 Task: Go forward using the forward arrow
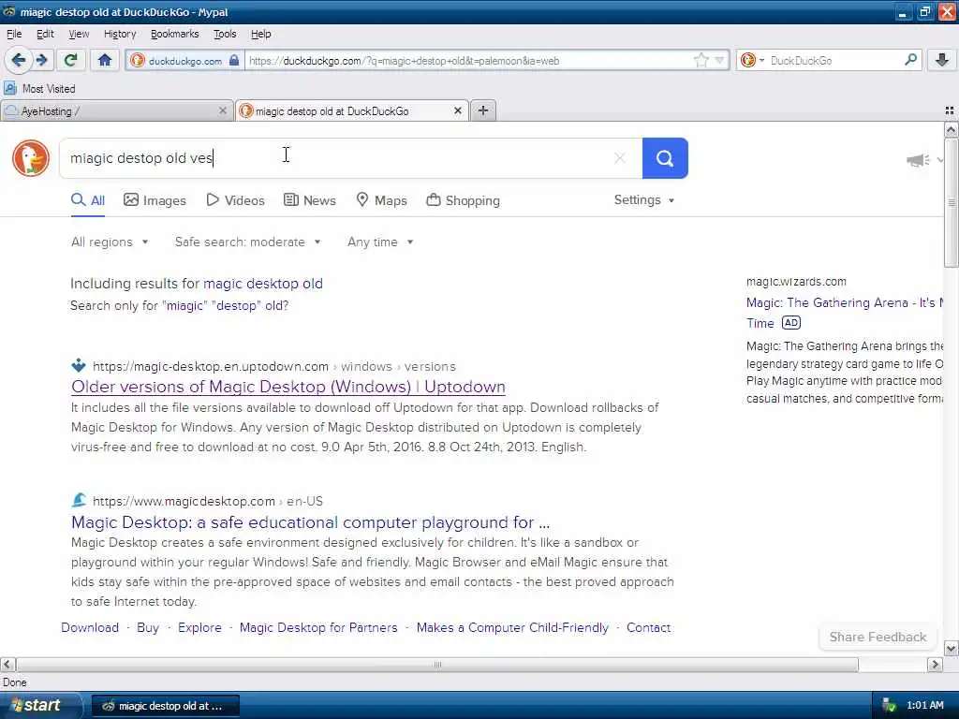point(41,60)
